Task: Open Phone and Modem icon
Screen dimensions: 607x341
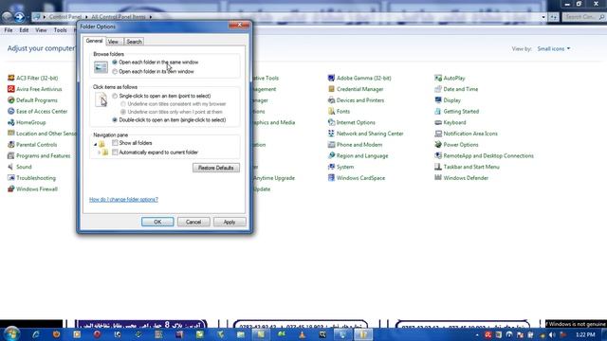Action: point(331,145)
